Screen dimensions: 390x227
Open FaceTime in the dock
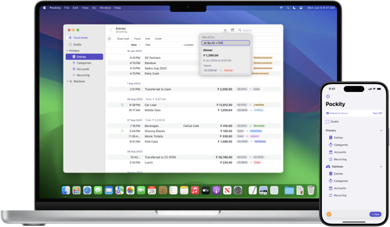point(141,190)
